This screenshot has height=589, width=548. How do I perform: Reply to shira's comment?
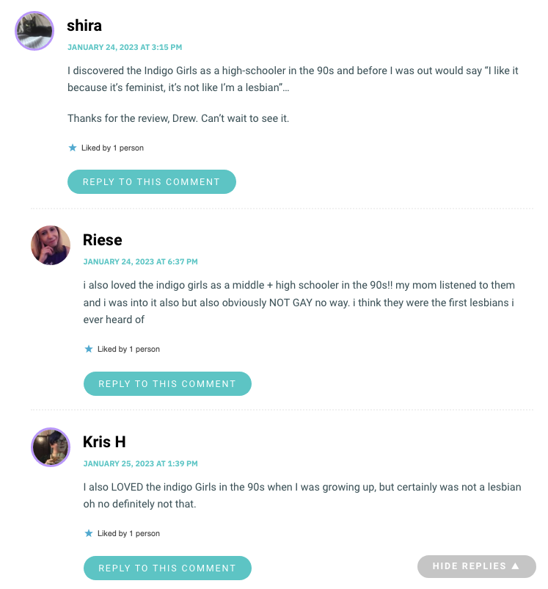[152, 182]
